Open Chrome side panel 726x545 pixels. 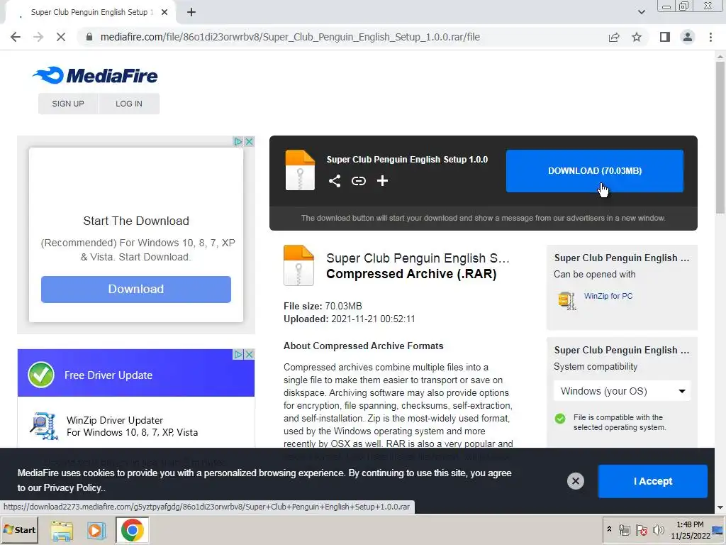pos(665,37)
